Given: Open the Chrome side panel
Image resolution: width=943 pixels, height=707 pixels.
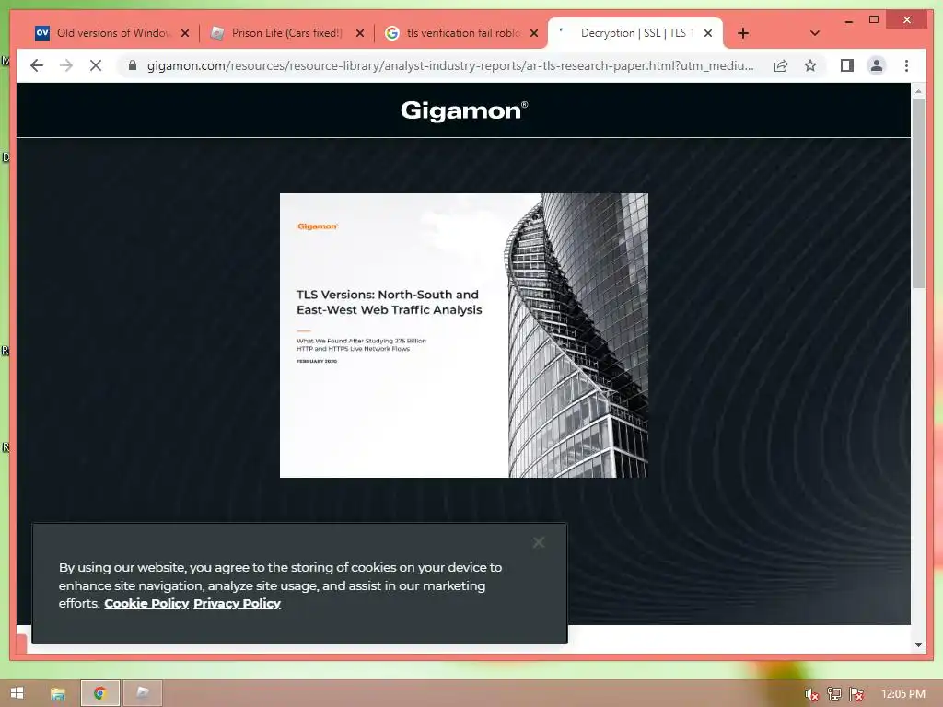Looking at the screenshot, I should click(x=847, y=65).
